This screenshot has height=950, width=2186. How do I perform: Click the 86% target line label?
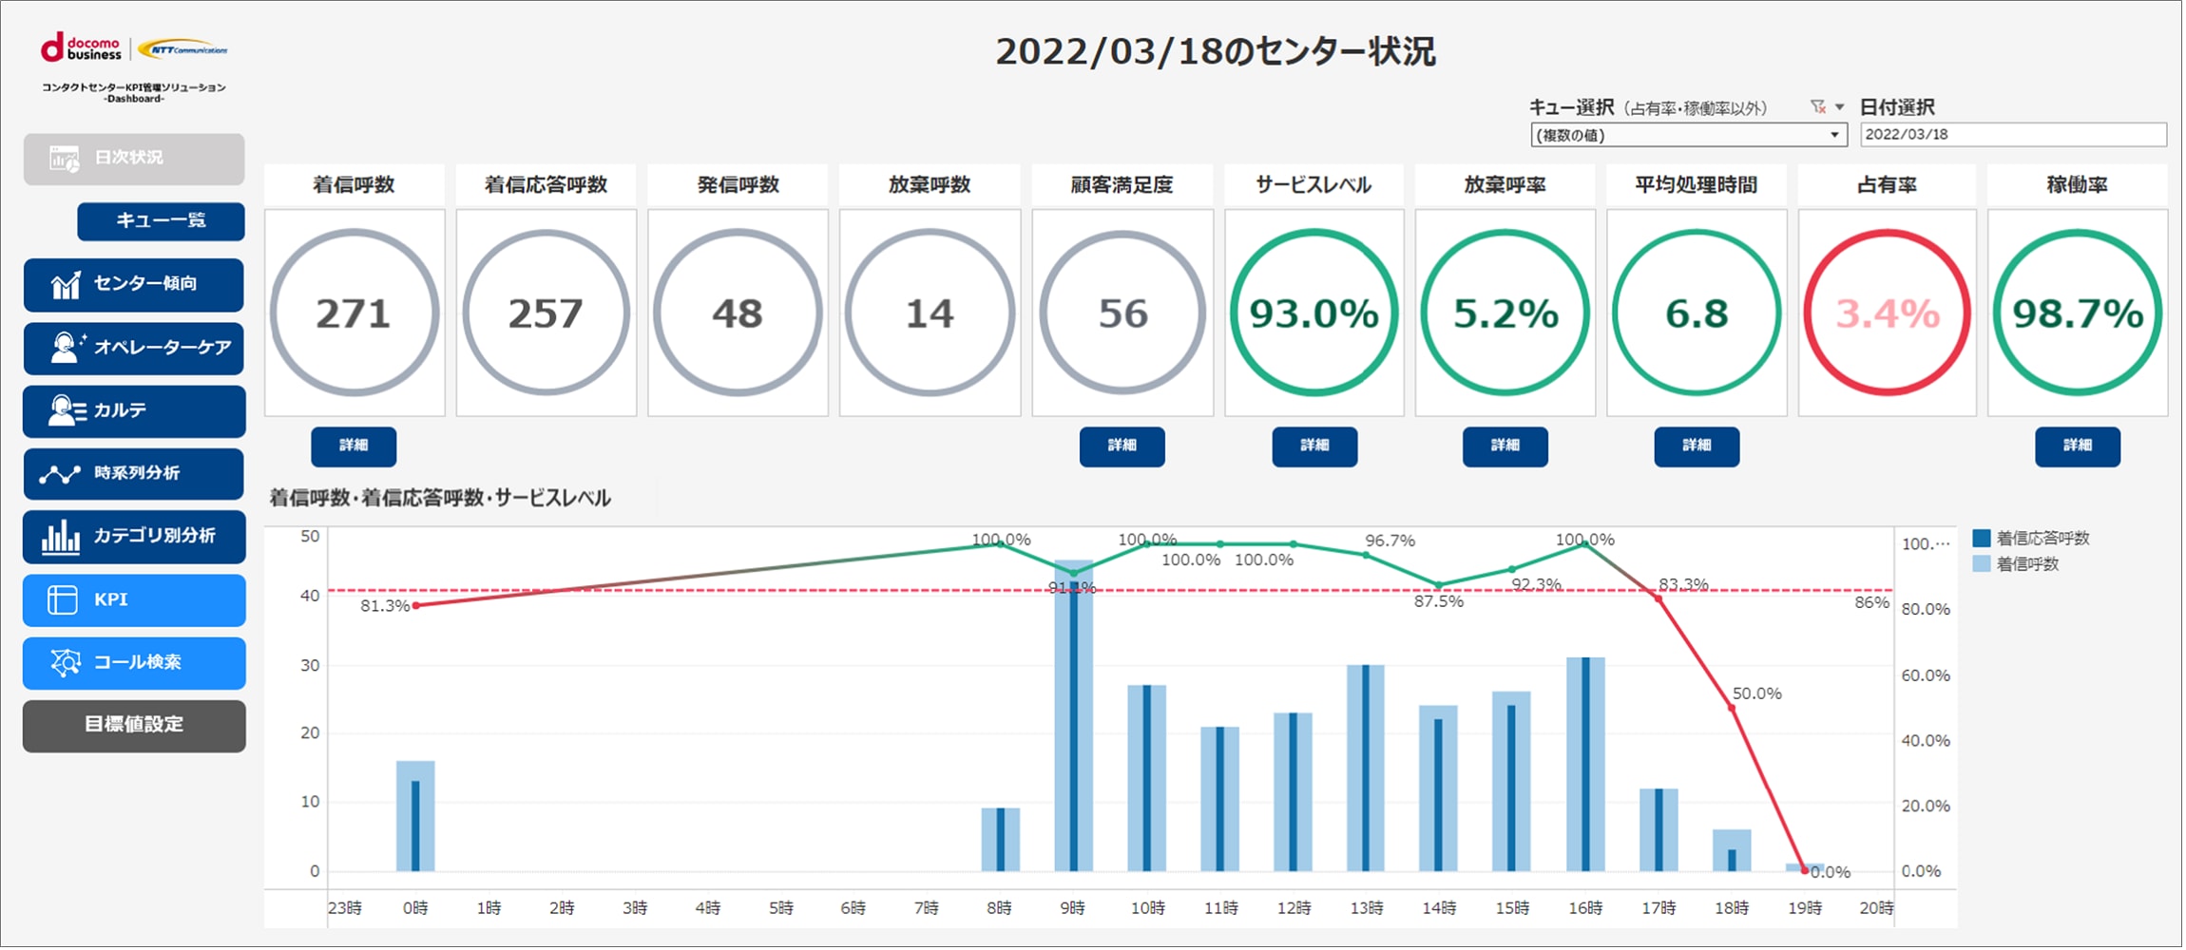(x=1871, y=603)
